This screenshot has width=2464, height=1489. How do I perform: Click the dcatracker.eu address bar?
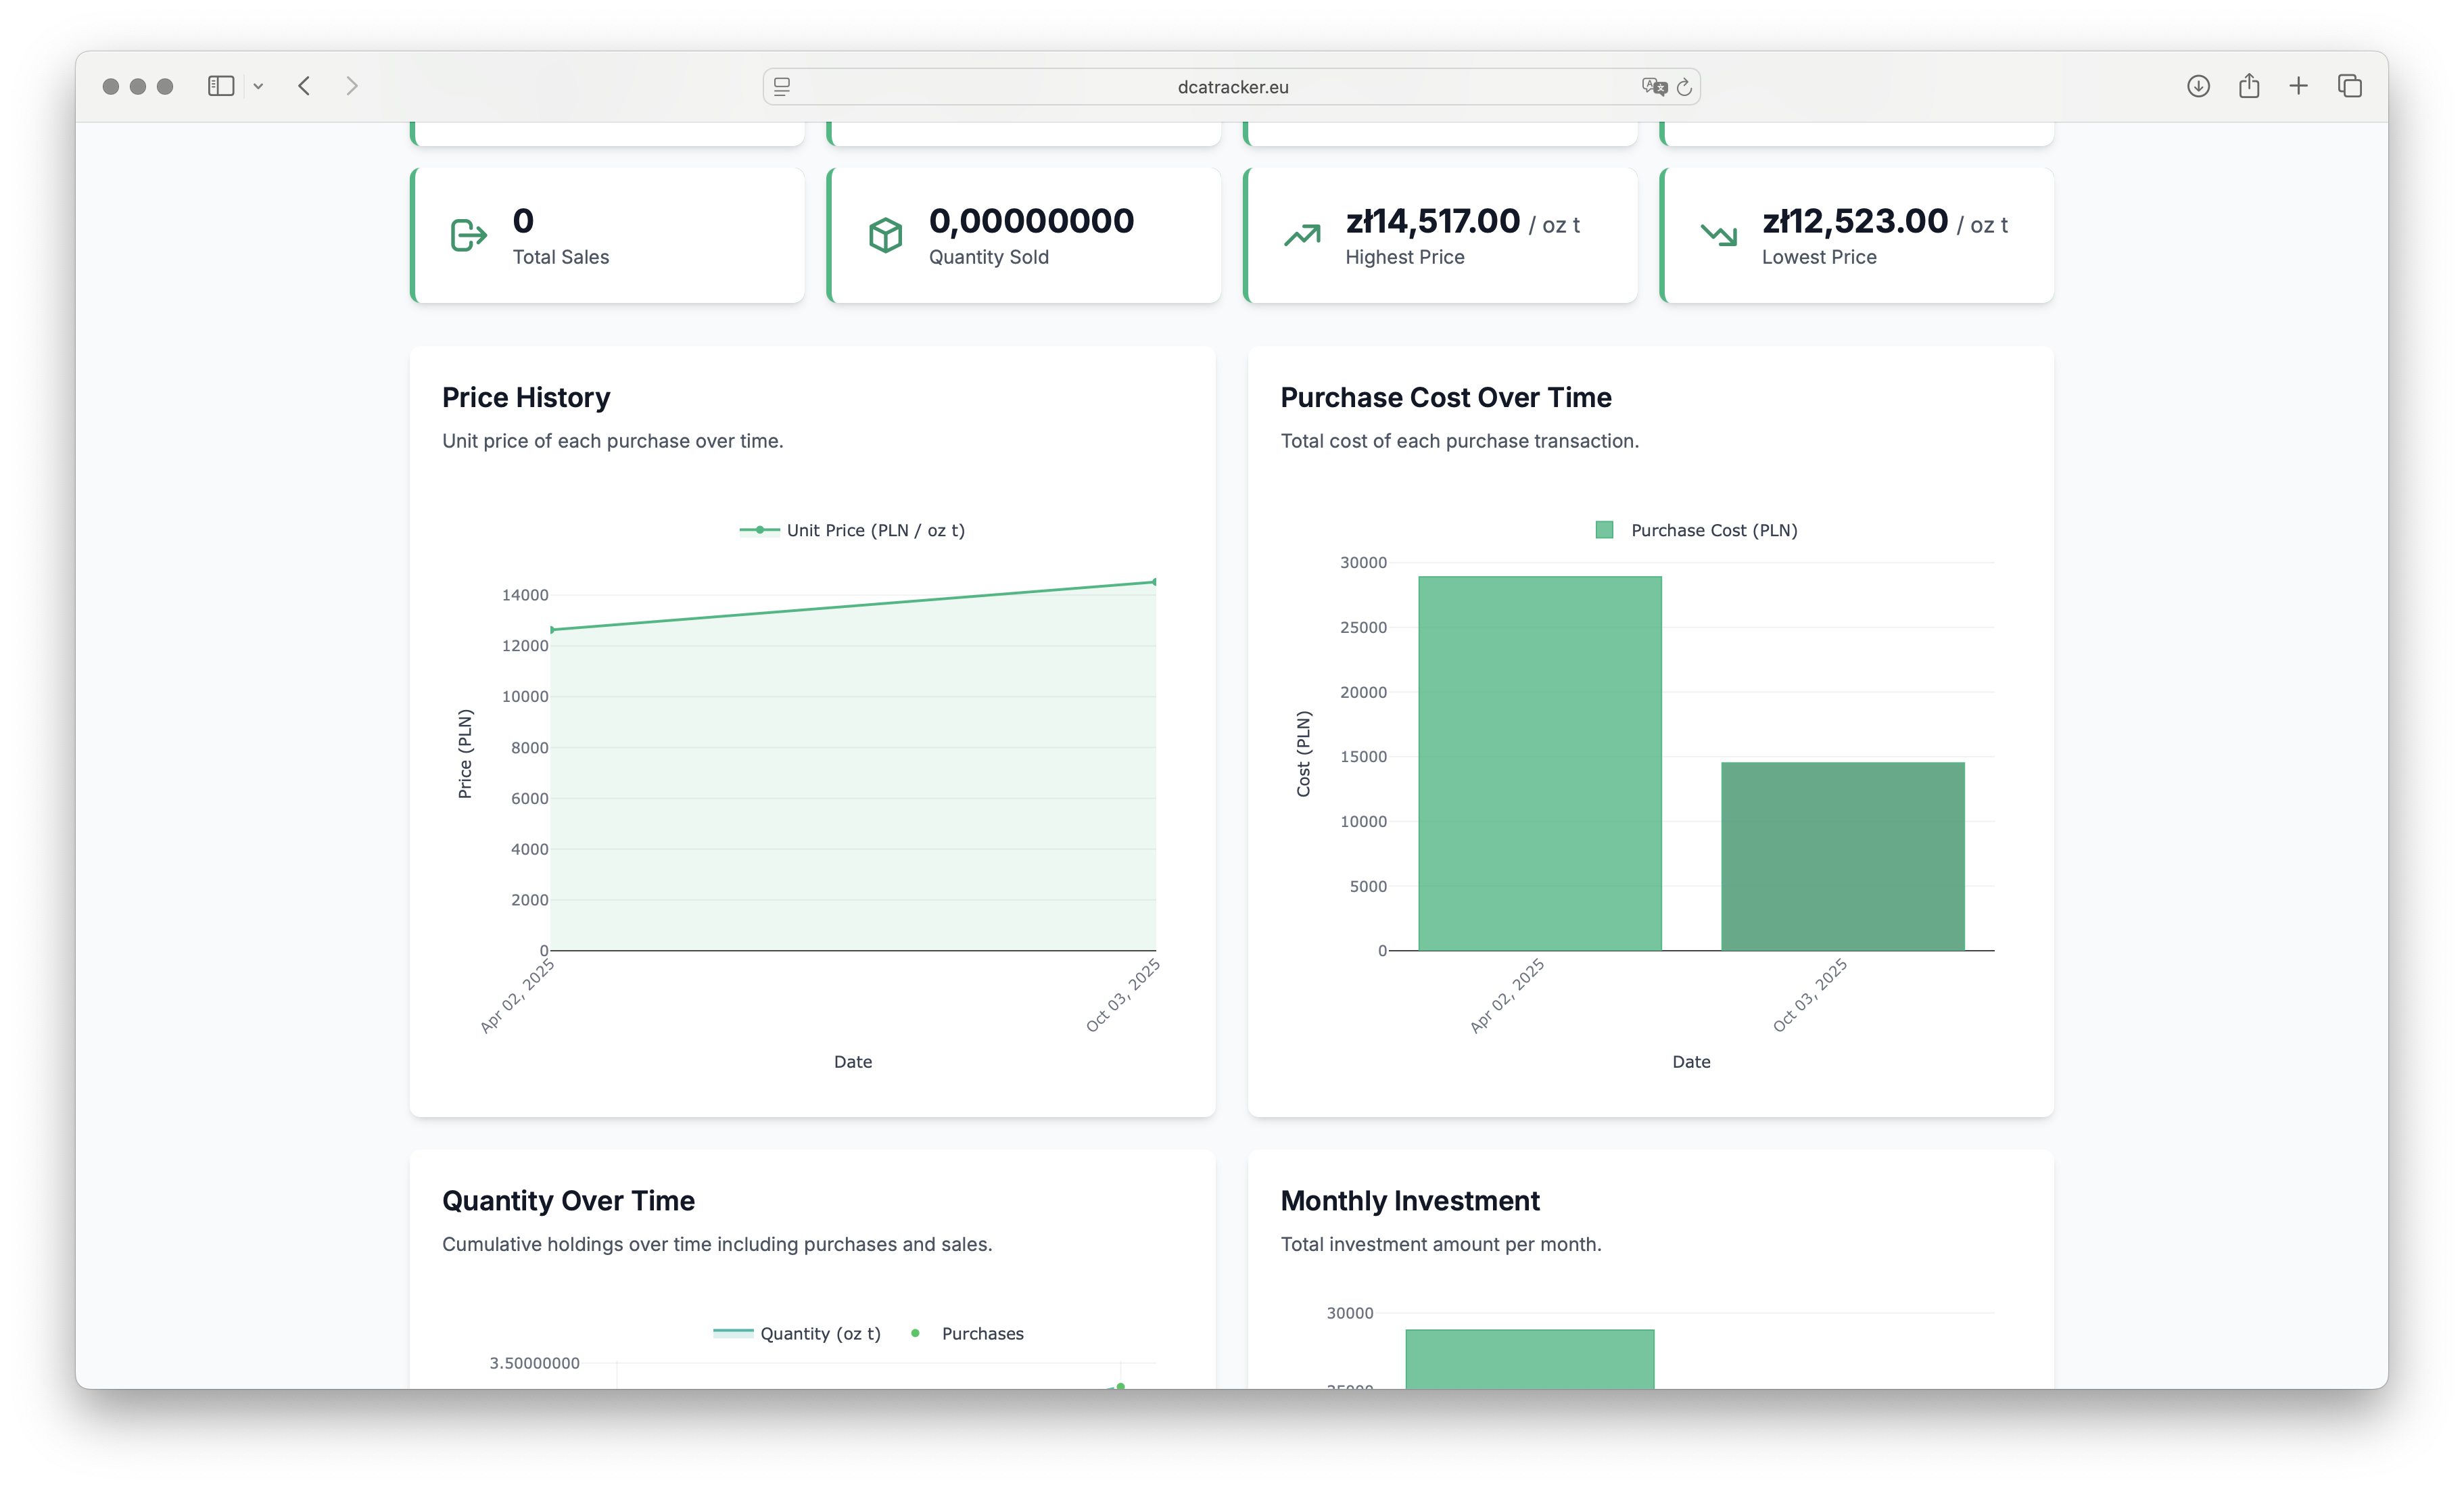pyautogui.click(x=1232, y=87)
